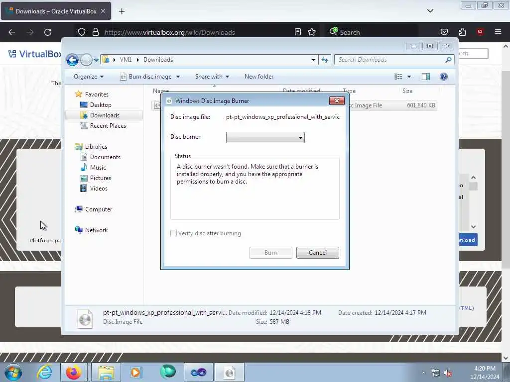Screen dimensions: 510x382
Task: Check Verify disc after burning
Action: pyautogui.click(x=174, y=233)
